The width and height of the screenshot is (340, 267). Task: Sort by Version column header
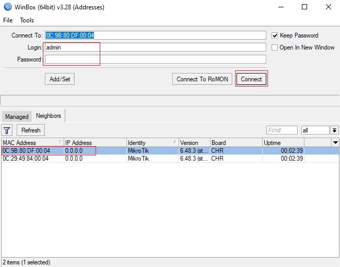click(x=194, y=143)
